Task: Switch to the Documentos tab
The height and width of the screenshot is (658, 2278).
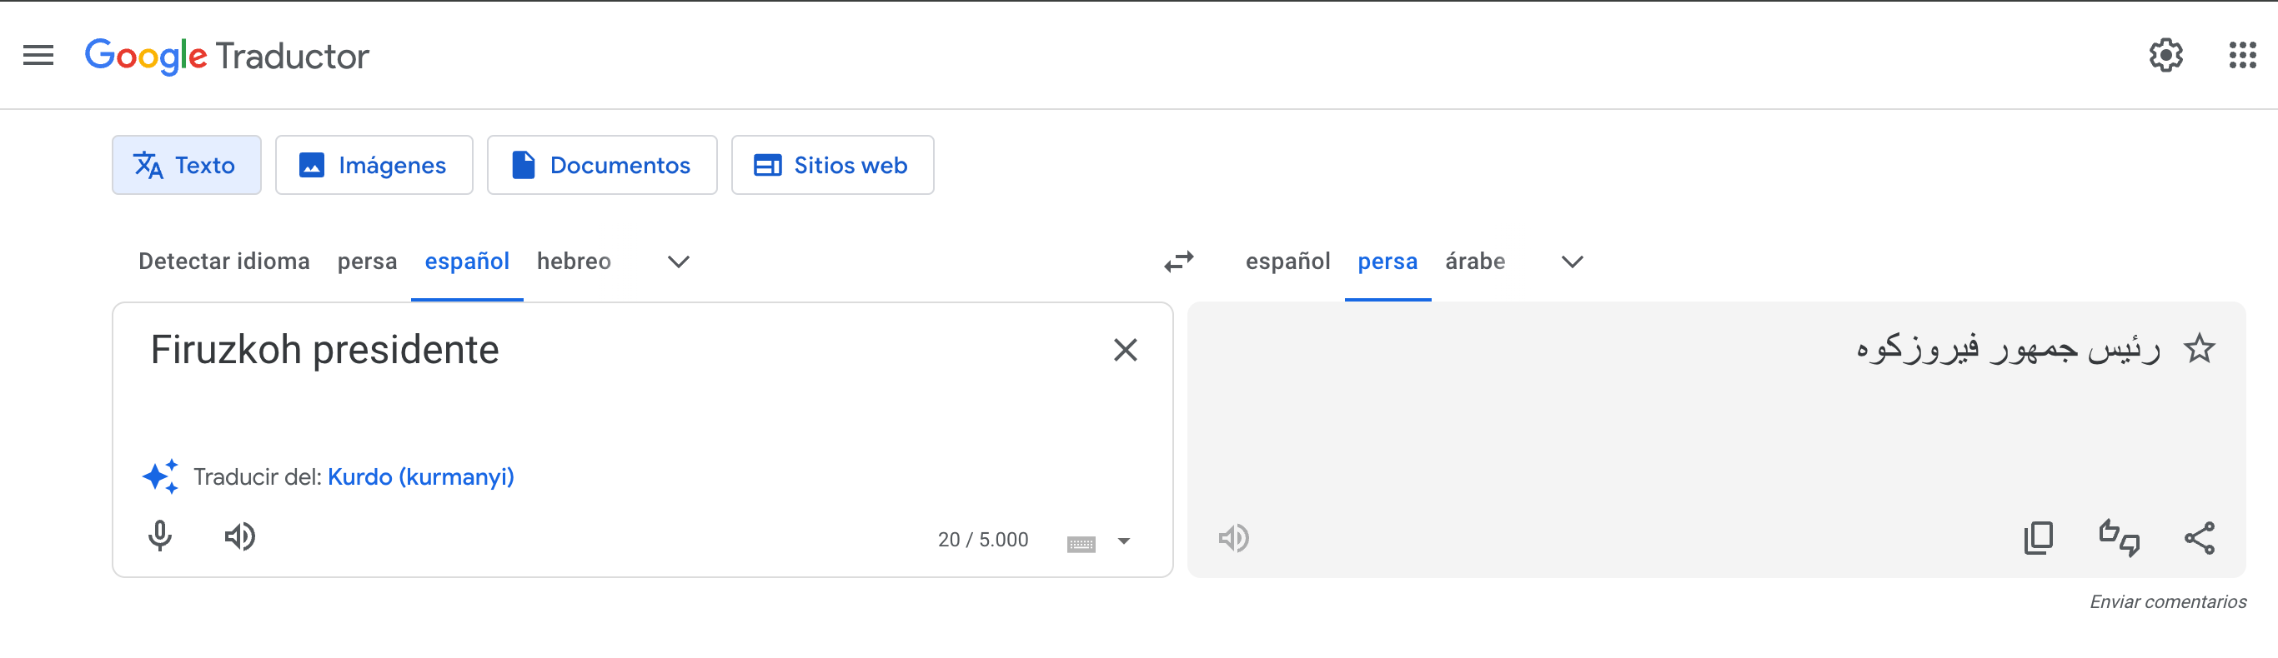Action: 601,165
